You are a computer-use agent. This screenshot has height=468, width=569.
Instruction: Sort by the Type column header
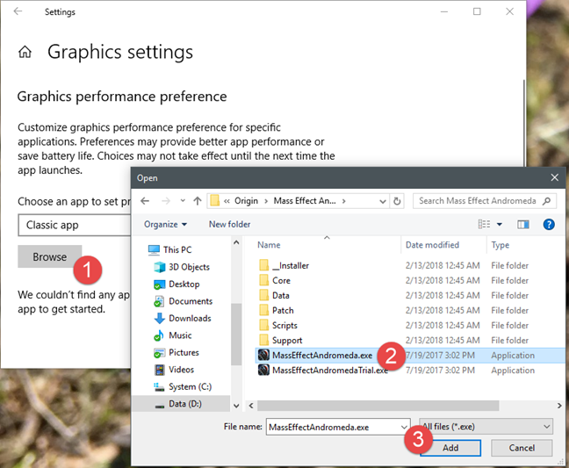tap(500, 245)
